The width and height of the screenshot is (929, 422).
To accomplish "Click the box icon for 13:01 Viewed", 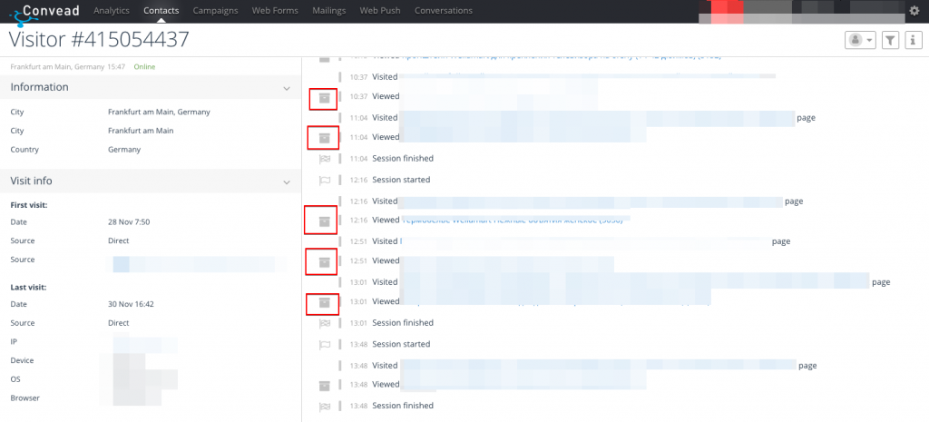I will pos(324,302).
